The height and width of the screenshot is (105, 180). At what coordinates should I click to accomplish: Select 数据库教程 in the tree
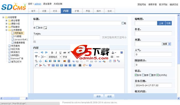point(19,43)
